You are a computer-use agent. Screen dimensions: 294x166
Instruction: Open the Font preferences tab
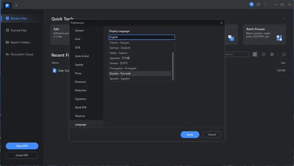point(86,39)
